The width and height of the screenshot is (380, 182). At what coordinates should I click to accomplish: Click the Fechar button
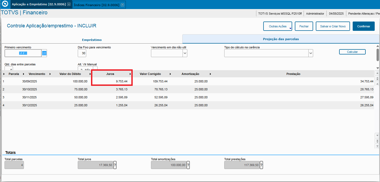point(304,26)
